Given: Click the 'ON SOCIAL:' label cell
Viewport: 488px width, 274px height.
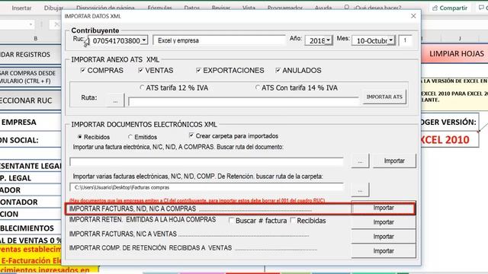Looking at the screenshot, I should pos(30,140).
